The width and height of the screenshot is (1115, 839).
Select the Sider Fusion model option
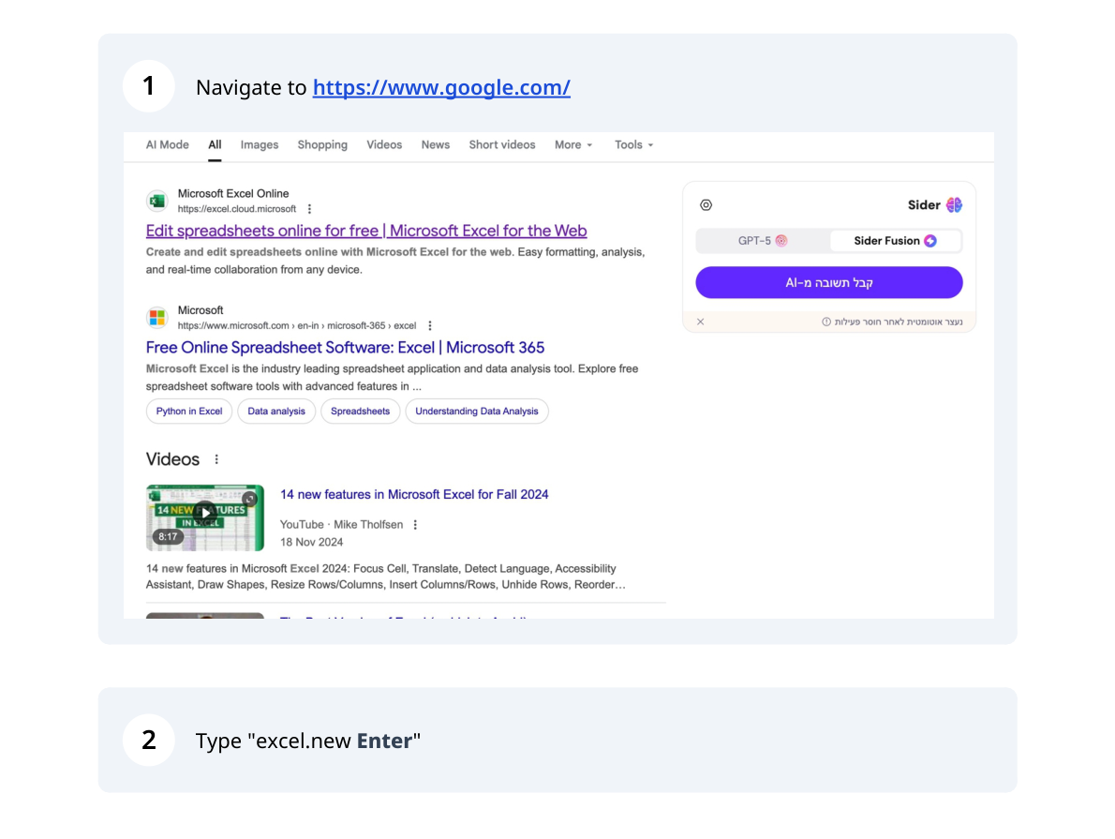(895, 241)
